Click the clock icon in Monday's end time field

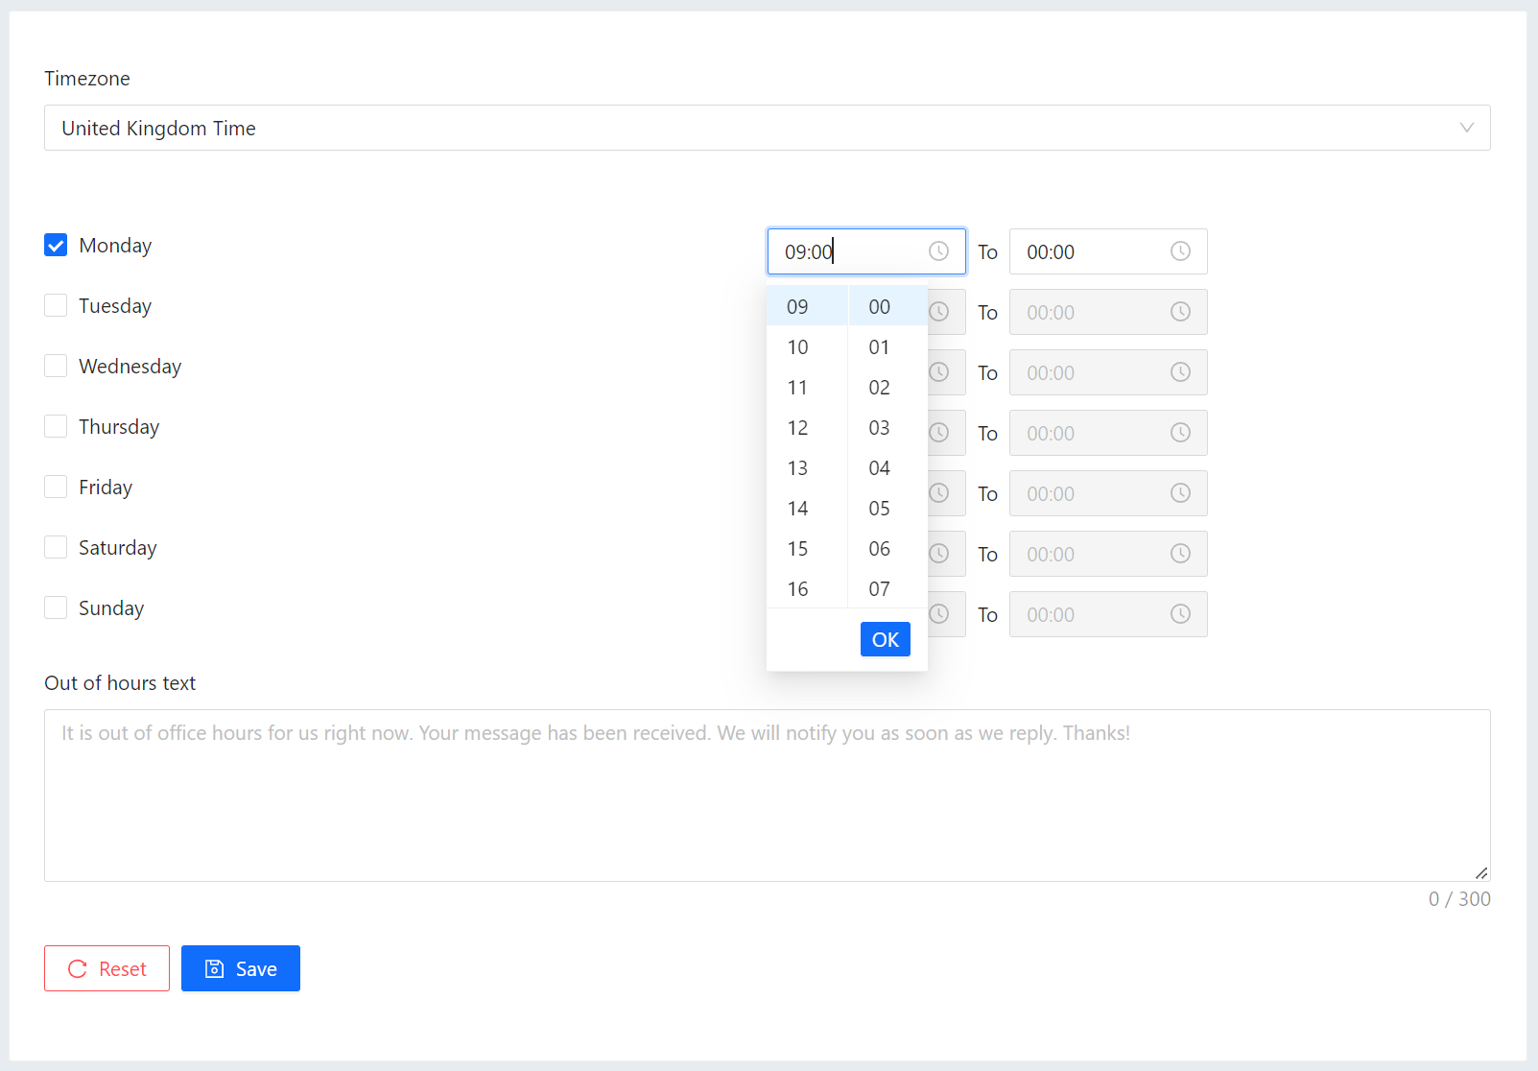[x=1180, y=251]
